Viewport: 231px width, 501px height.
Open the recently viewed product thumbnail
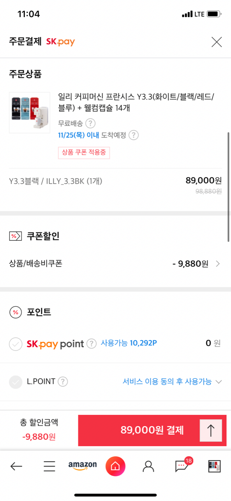214,466
